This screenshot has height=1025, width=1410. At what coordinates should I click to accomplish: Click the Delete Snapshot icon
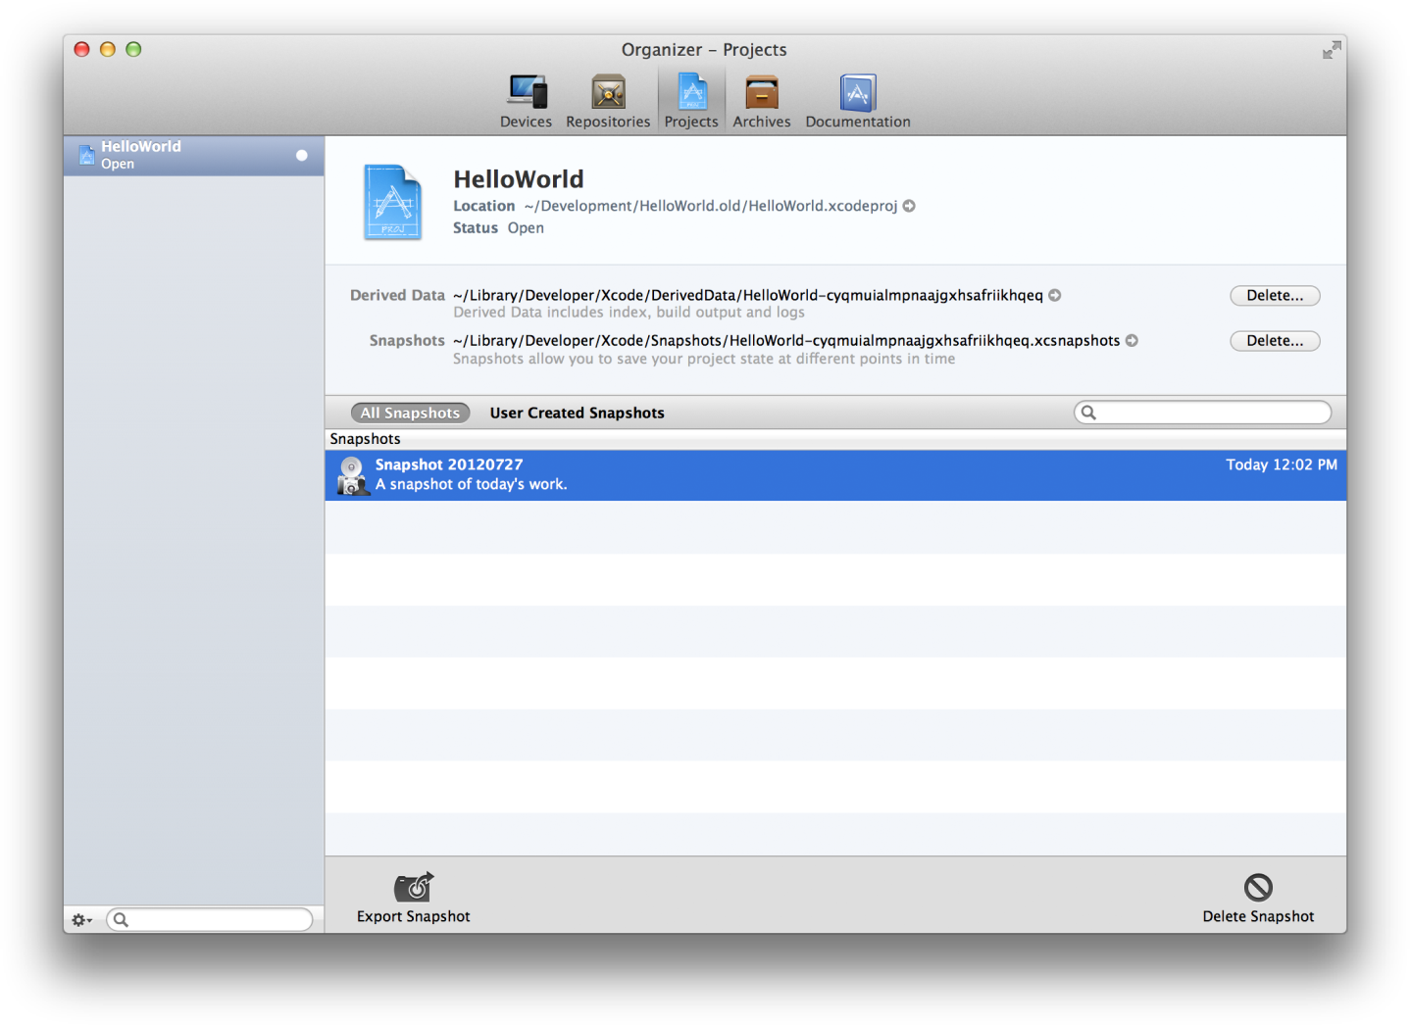point(1258,888)
